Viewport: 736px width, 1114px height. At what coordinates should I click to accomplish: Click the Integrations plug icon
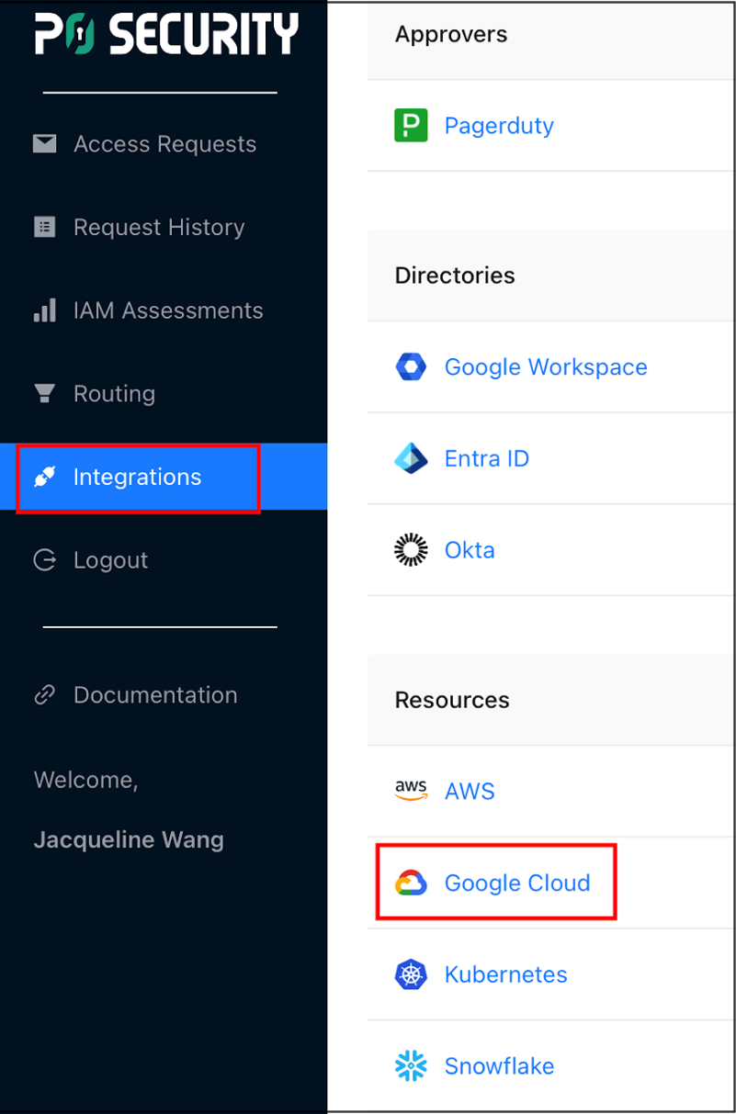point(45,477)
